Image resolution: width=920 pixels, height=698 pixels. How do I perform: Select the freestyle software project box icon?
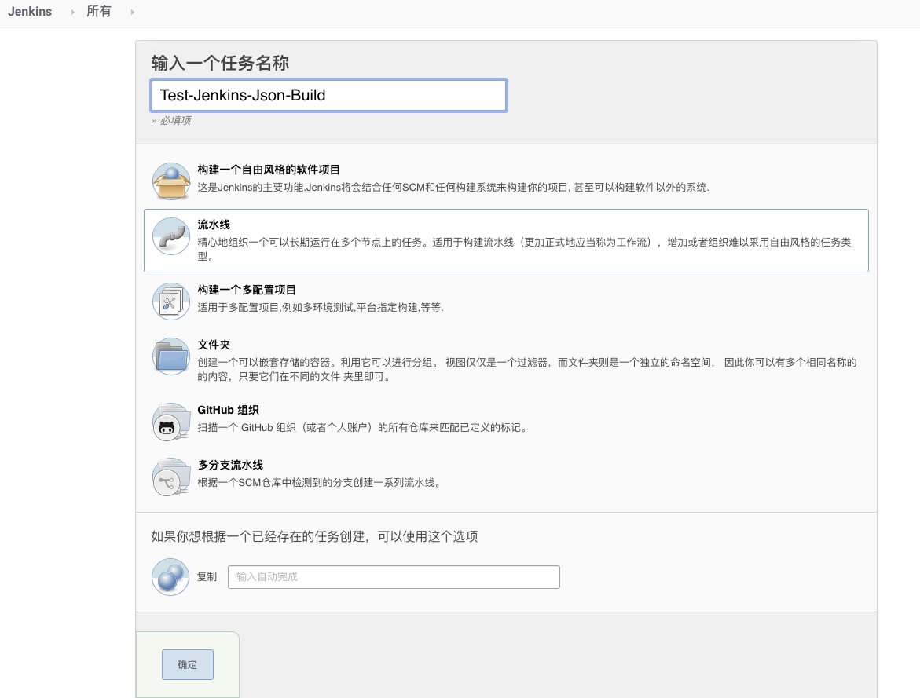coord(170,181)
